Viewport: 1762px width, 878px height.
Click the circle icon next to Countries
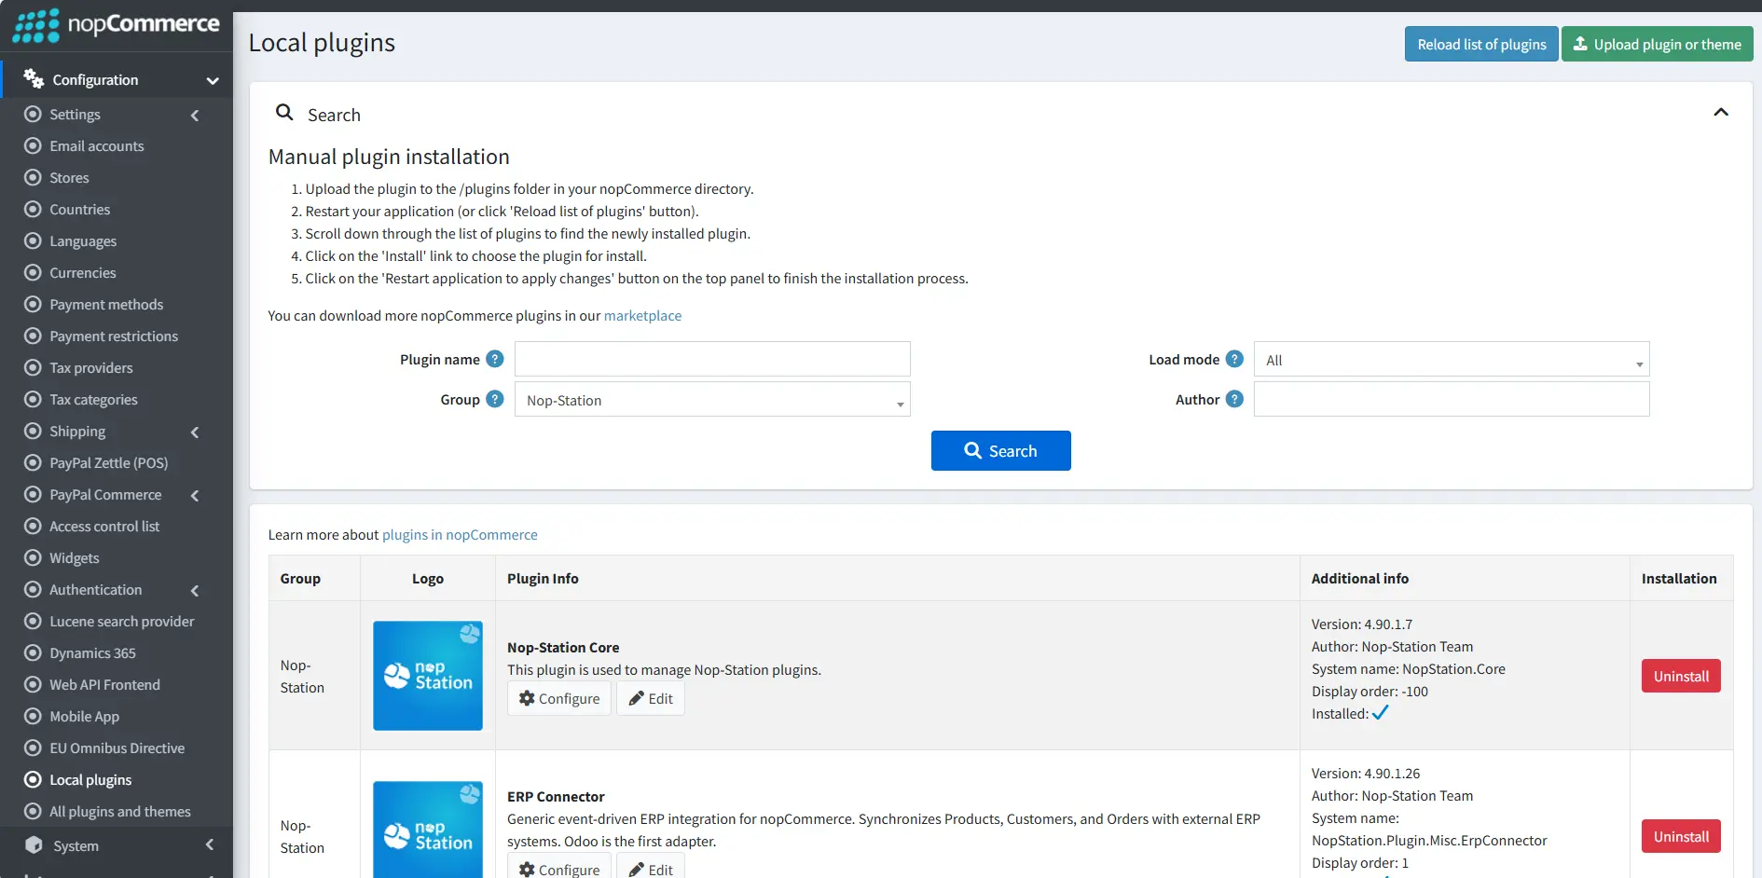tap(33, 209)
